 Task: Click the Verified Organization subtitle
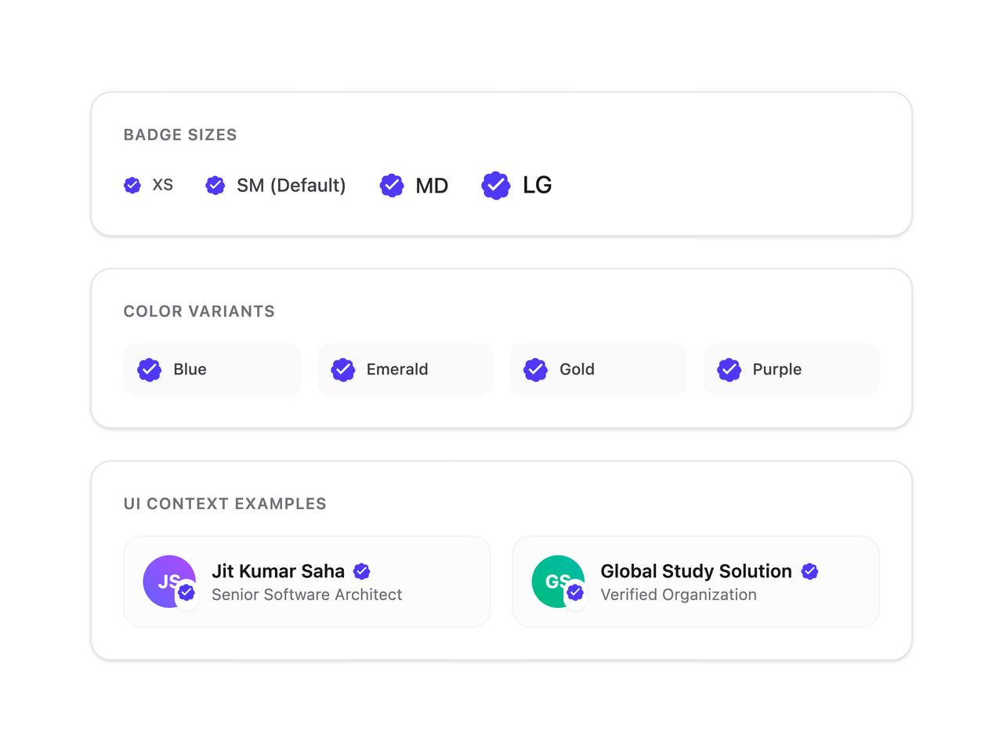tap(679, 595)
